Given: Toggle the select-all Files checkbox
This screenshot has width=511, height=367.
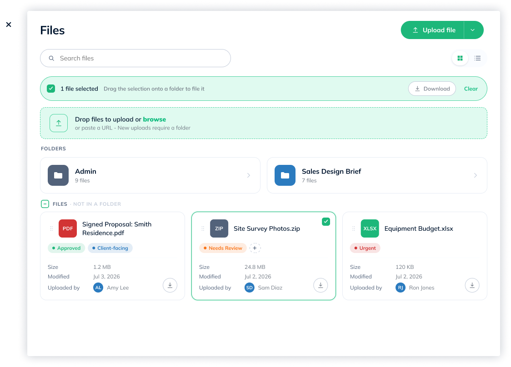Looking at the screenshot, I should click(x=45, y=204).
